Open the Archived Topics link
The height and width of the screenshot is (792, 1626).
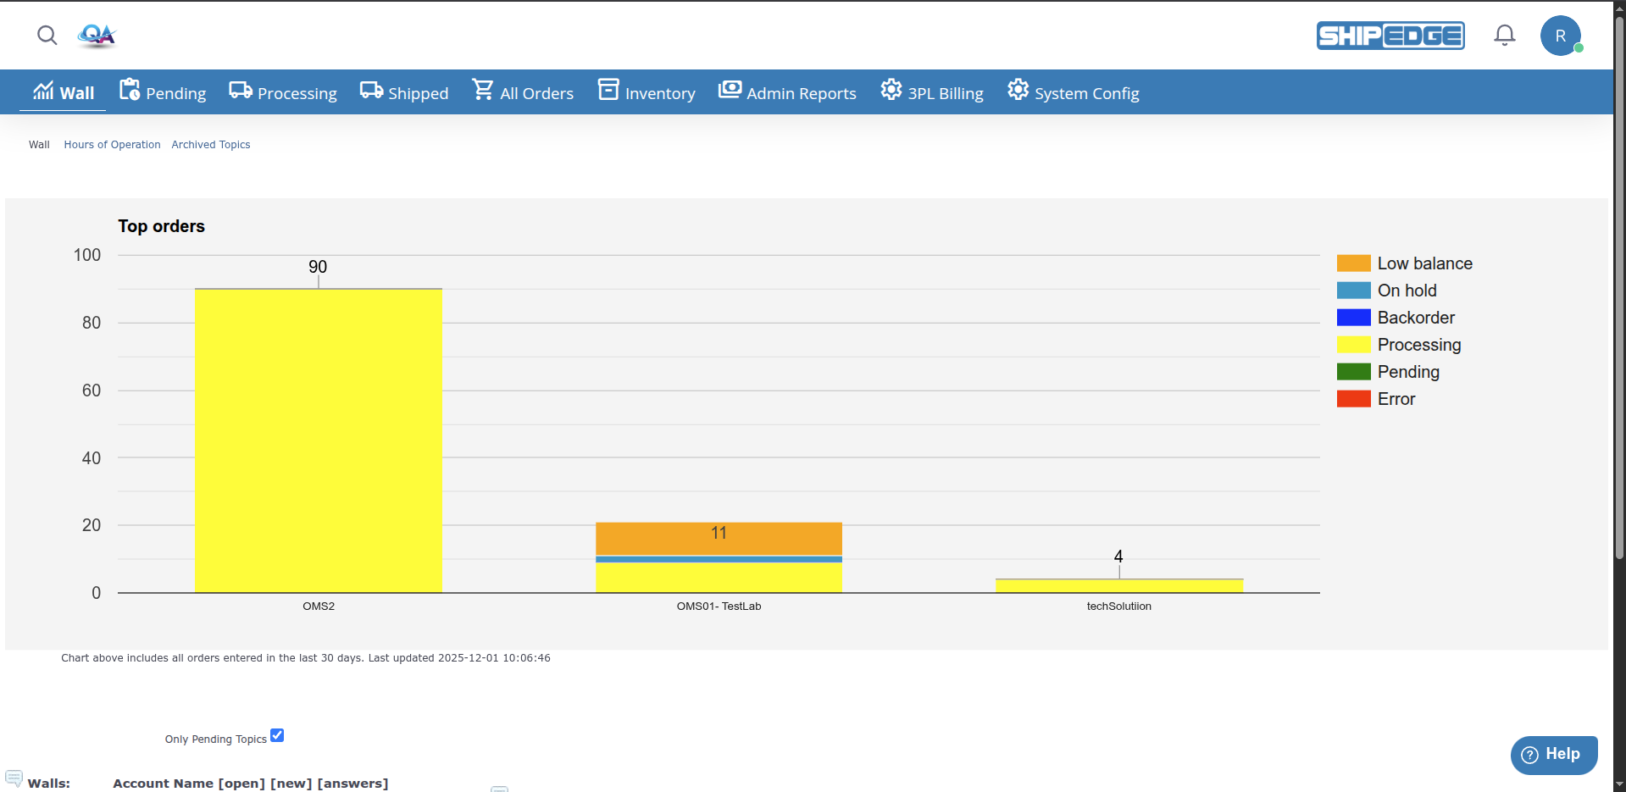tap(211, 145)
